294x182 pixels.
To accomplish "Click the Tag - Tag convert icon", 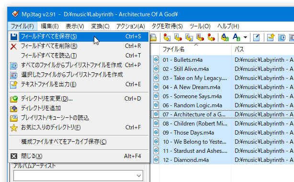I will (x=211, y=37).
